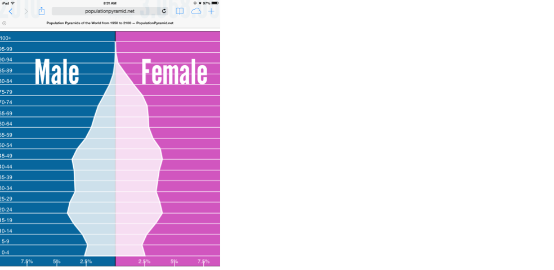Click the 8:31 AM clock in status bar
The height and width of the screenshot is (270, 554).
[x=110, y=3]
